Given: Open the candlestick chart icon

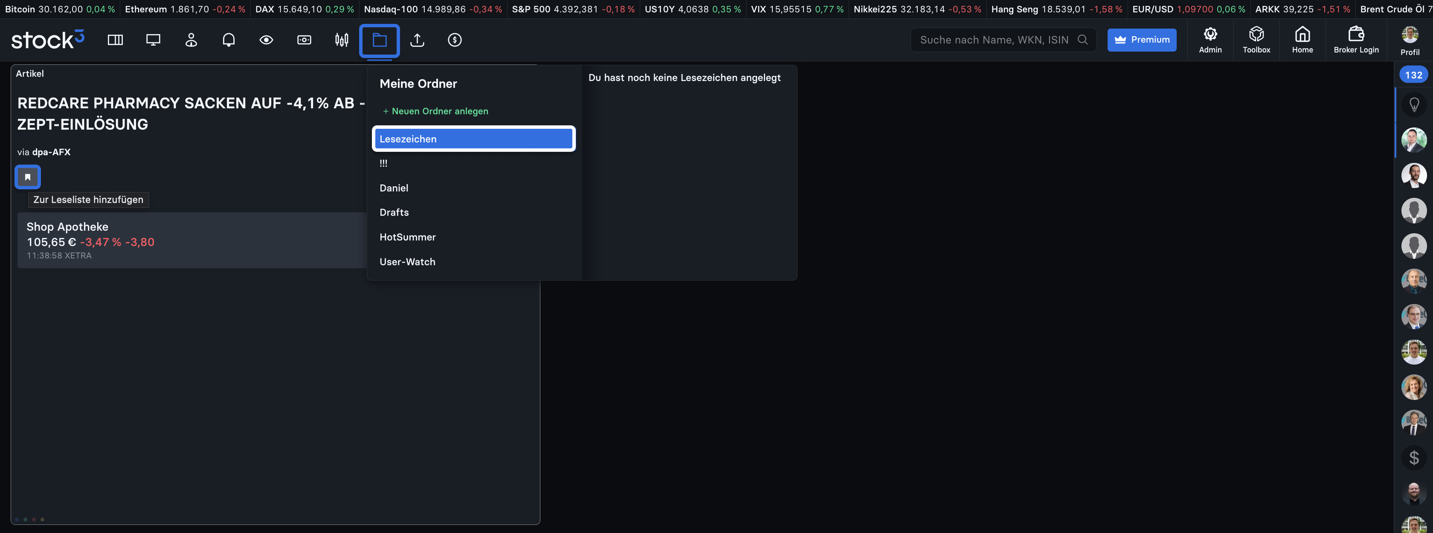Looking at the screenshot, I should [x=342, y=40].
